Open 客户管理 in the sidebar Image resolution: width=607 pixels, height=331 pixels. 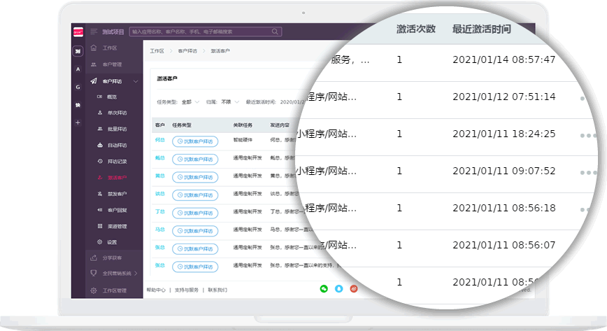(x=112, y=64)
